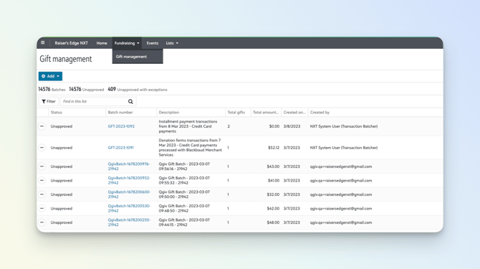Sort by the Created by column header
Image resolution: width=480 pixels, height=269 pixels.
320,113
